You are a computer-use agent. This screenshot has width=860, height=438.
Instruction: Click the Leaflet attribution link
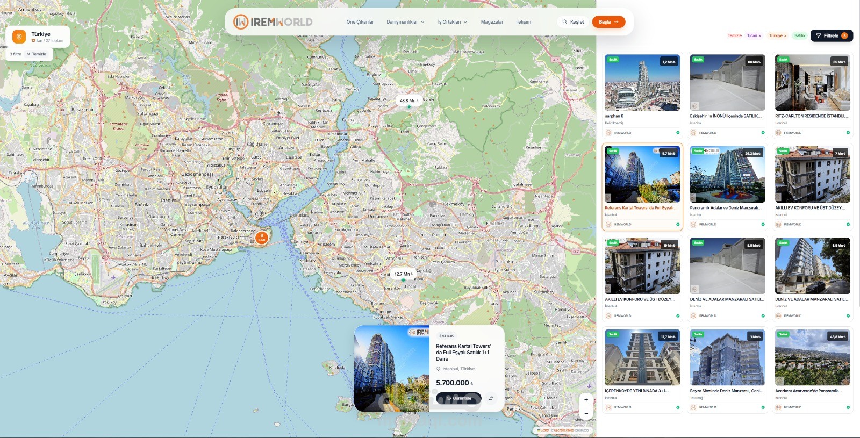544,430
